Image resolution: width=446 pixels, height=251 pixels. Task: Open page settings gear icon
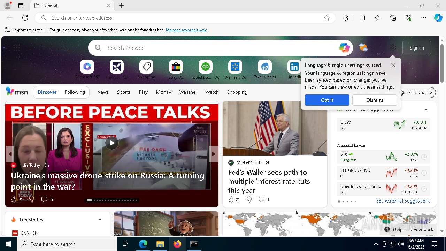pyautogui.click(x=393, y=48)
